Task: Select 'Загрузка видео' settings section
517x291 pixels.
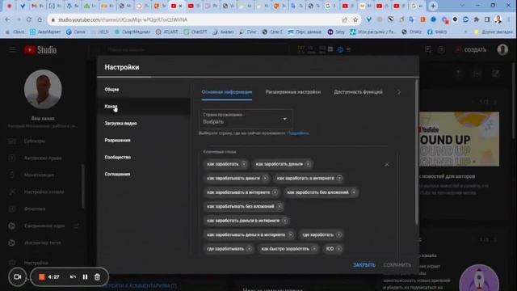Action: point(144,124)
